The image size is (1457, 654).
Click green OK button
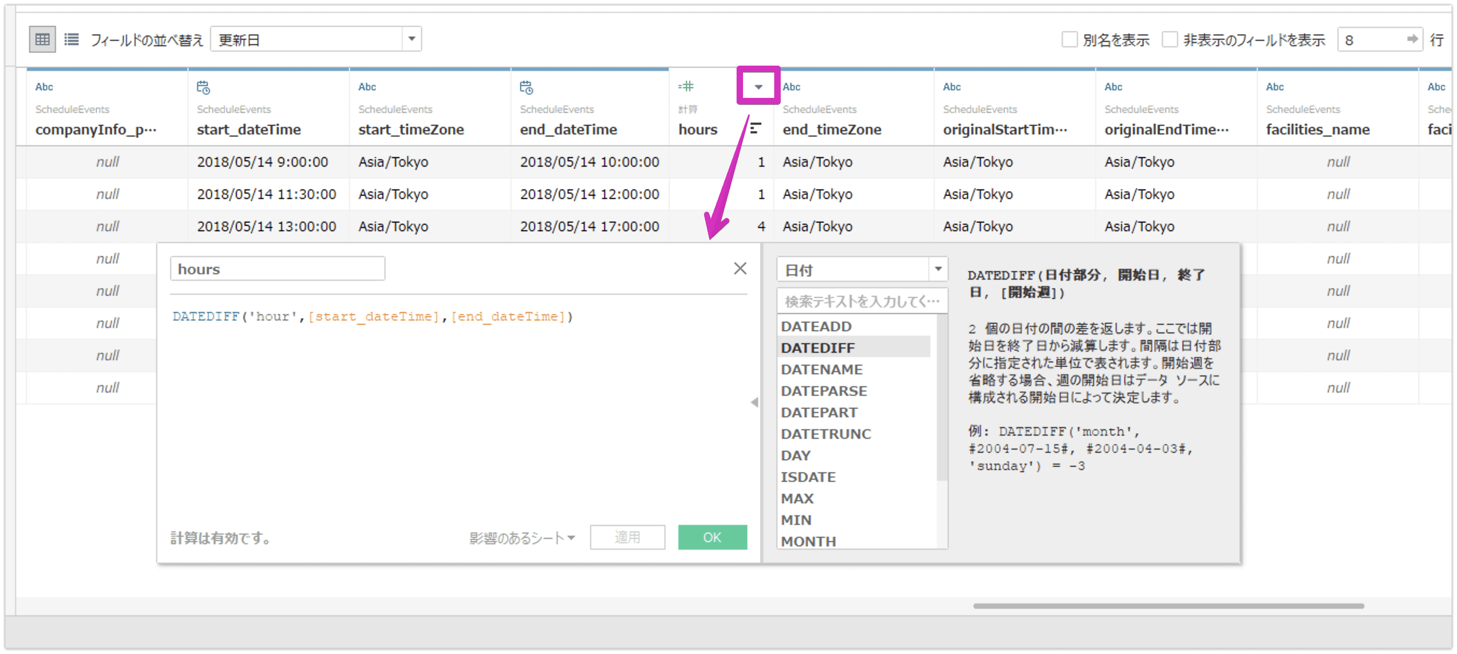(x=712, y=537)
